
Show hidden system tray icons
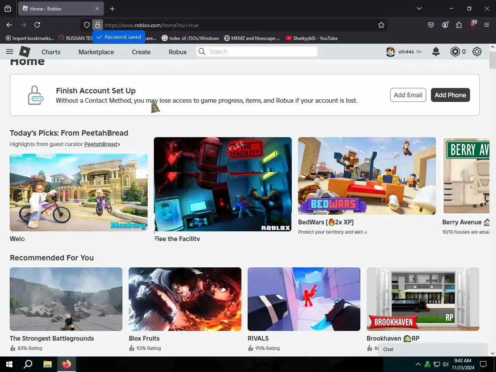(418, 364)
